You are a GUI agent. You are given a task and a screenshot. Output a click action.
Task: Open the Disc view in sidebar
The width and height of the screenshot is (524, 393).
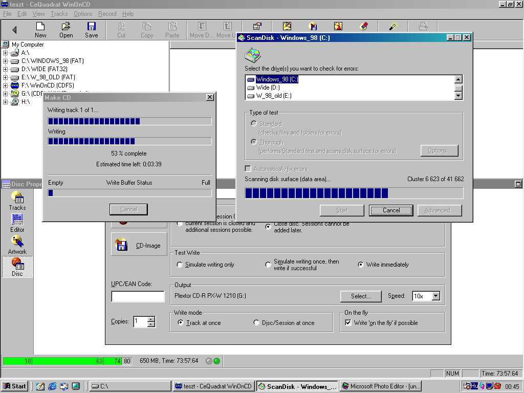17,267
